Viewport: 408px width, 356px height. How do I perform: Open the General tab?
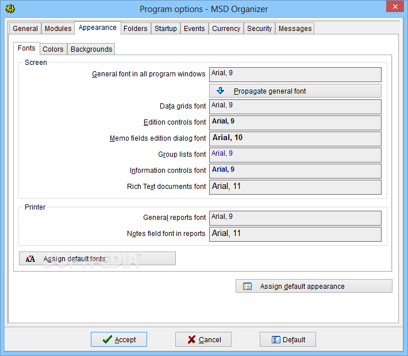pyautogui.click(x=25, y=28)
